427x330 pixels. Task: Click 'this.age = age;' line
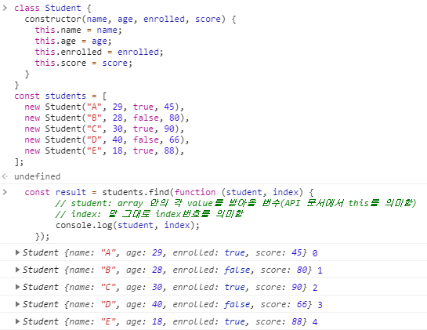[73, 41]
